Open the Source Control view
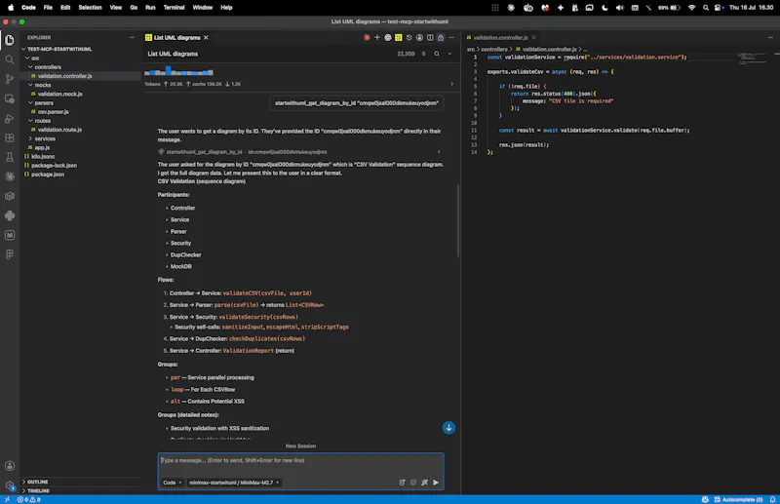Screen dimensions: 780x504 (10, 79)
